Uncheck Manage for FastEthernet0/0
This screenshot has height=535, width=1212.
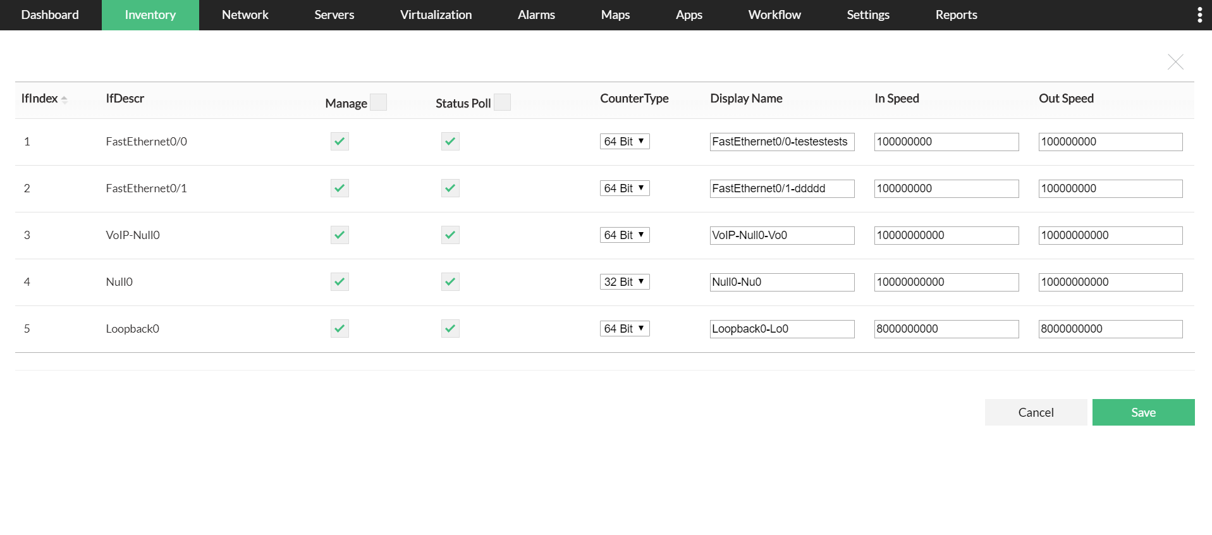pyautogui.click(x=340, y=142)
